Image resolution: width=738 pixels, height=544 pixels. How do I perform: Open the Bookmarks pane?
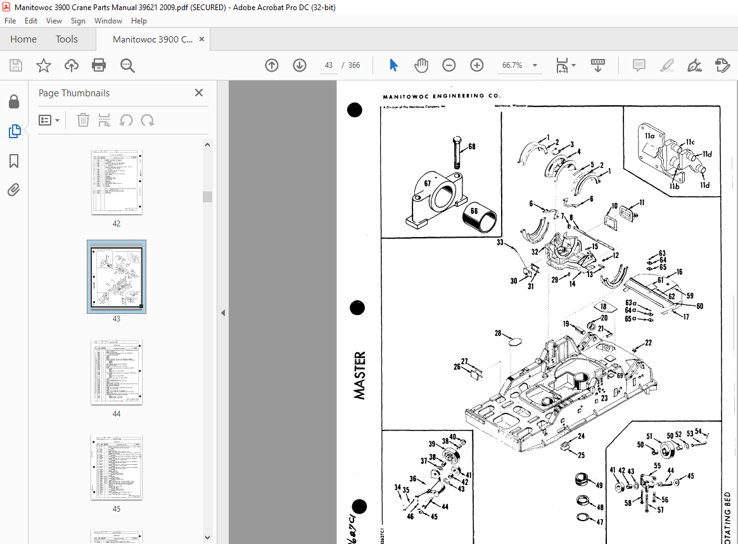[x=14, y=160]
